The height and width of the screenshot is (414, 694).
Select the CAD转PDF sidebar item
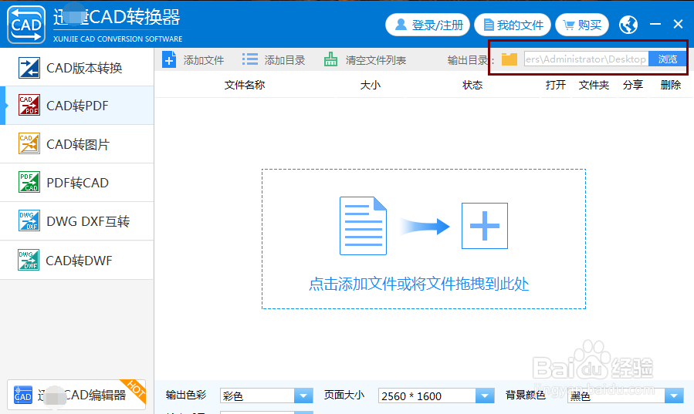(77, 106)
